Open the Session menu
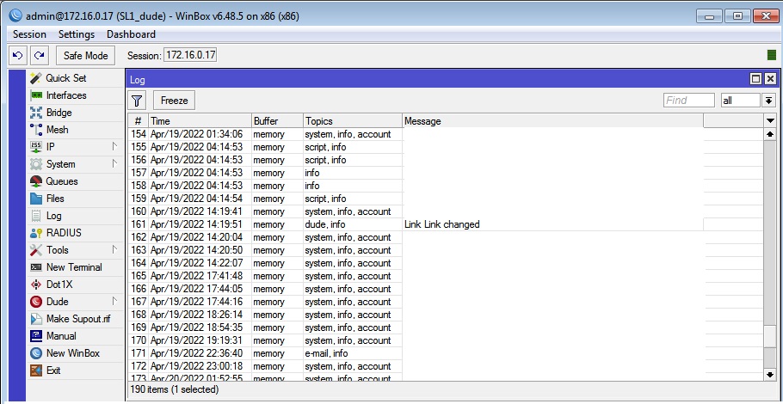 point(29,34)
